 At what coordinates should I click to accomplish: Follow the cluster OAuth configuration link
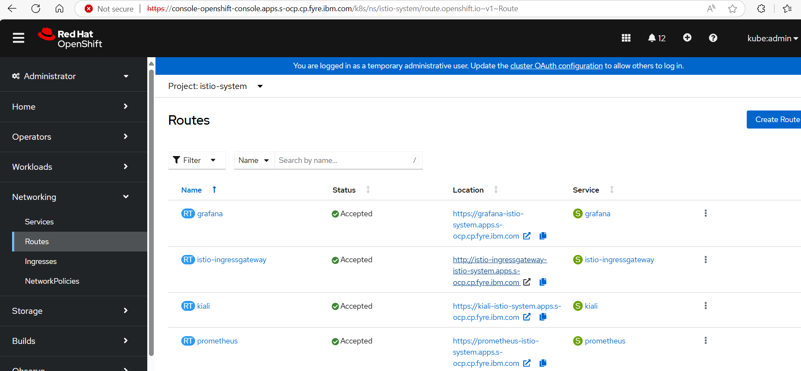556,66
